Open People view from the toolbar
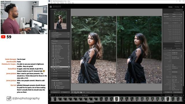 point(84,92)
